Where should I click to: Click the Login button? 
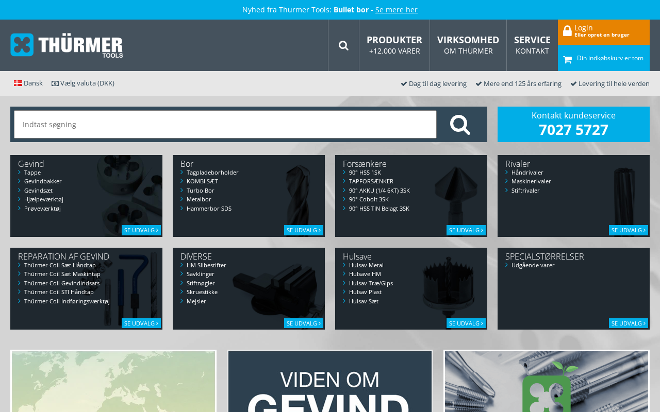point(604,32)
